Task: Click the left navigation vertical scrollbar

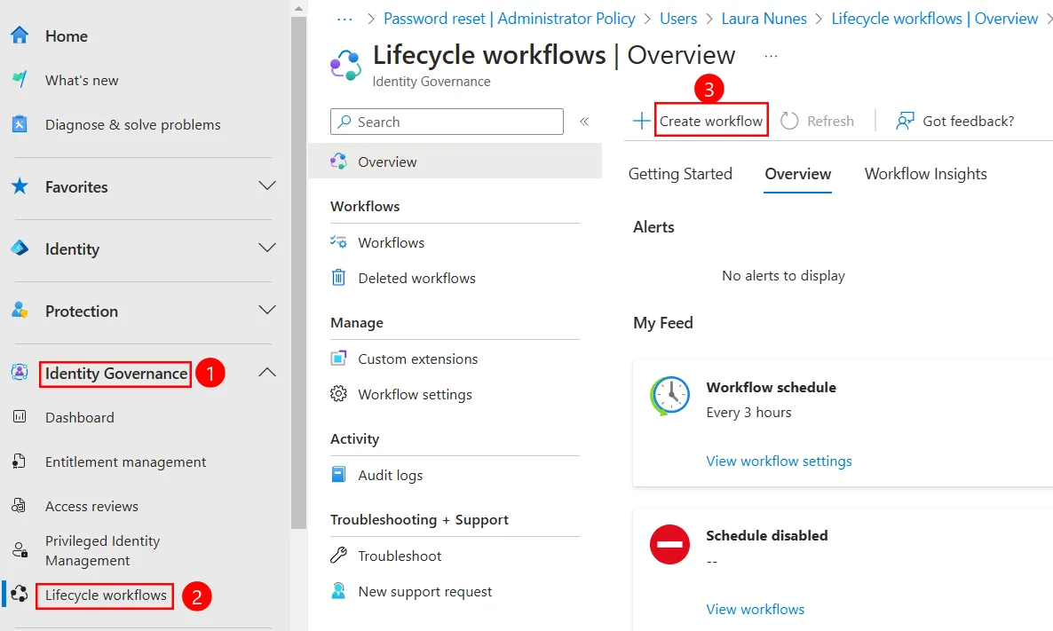Action: tap(299, 272)
